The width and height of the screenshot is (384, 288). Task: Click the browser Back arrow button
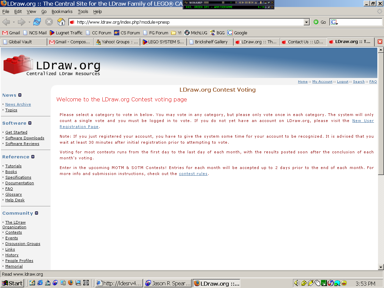tap(6, 22)
